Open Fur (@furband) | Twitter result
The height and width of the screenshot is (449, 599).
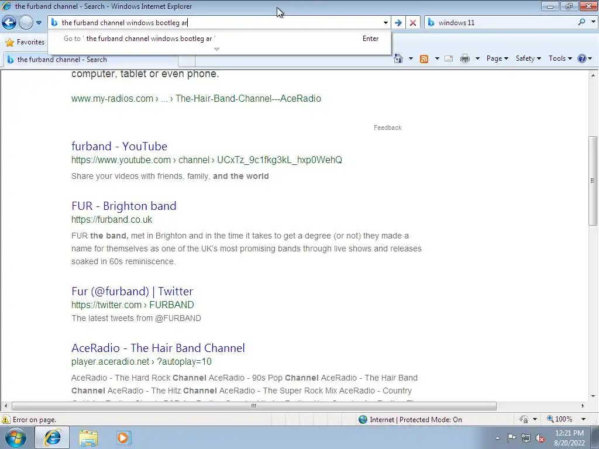coord(132,291)
